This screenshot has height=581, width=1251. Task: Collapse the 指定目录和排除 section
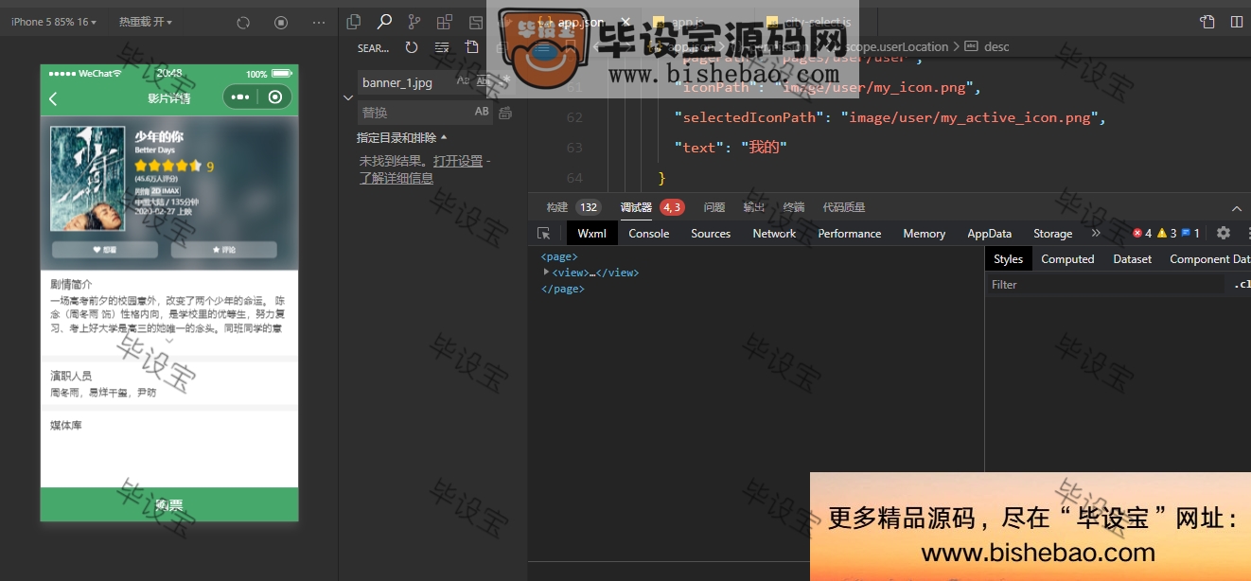[x=402, y=138]
